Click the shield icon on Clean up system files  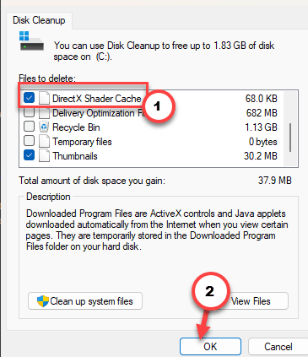pos(43,301)
